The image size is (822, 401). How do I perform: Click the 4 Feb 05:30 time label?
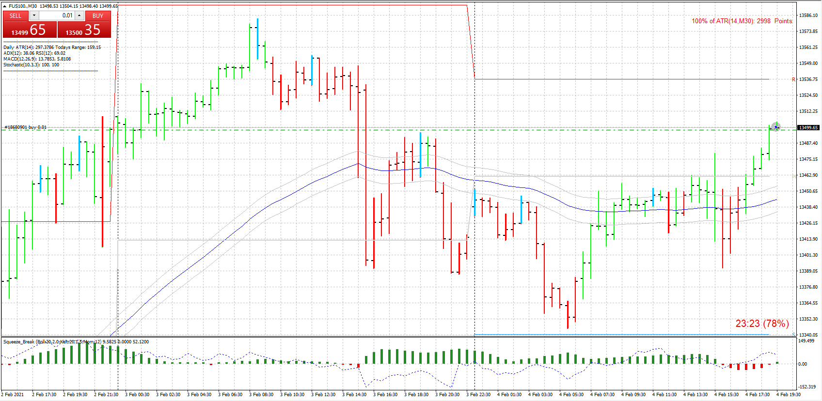(571, 395)
